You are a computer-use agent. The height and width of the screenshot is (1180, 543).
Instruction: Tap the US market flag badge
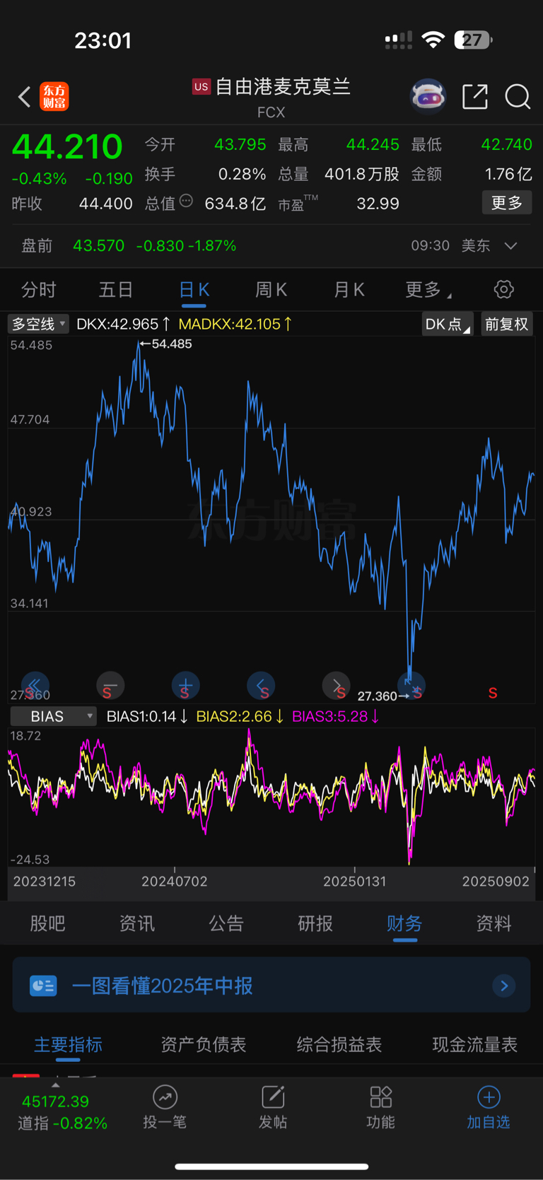tap(202, 86)
